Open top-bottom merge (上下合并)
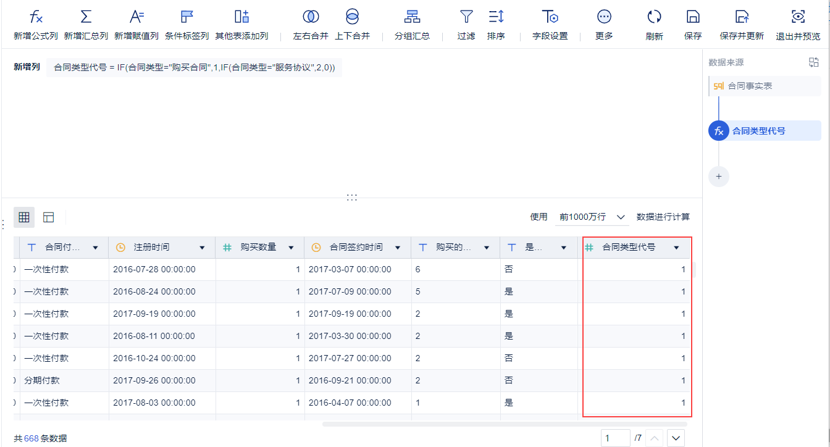 click(352, 25)
